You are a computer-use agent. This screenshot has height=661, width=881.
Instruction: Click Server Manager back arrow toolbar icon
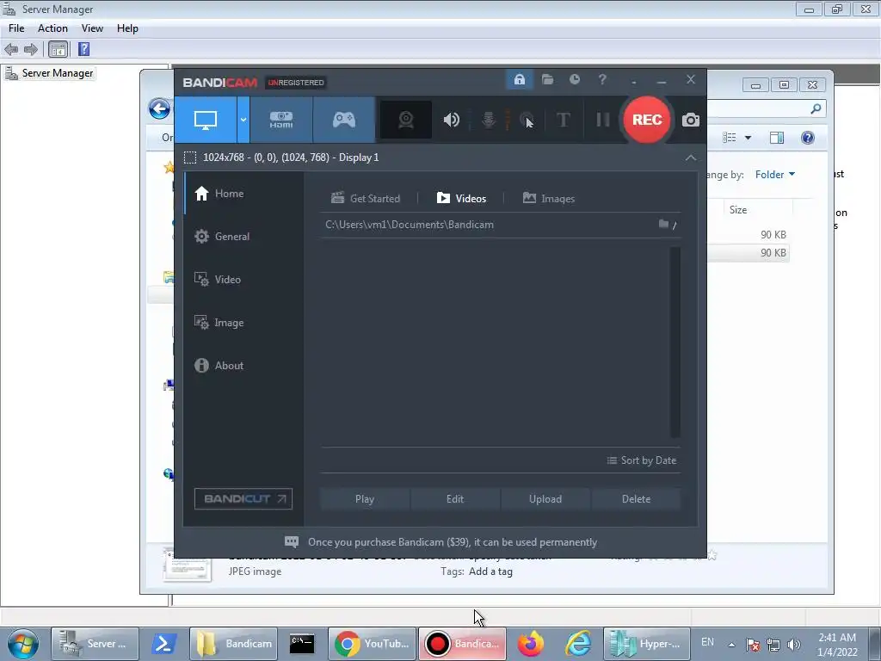(11, 49)
